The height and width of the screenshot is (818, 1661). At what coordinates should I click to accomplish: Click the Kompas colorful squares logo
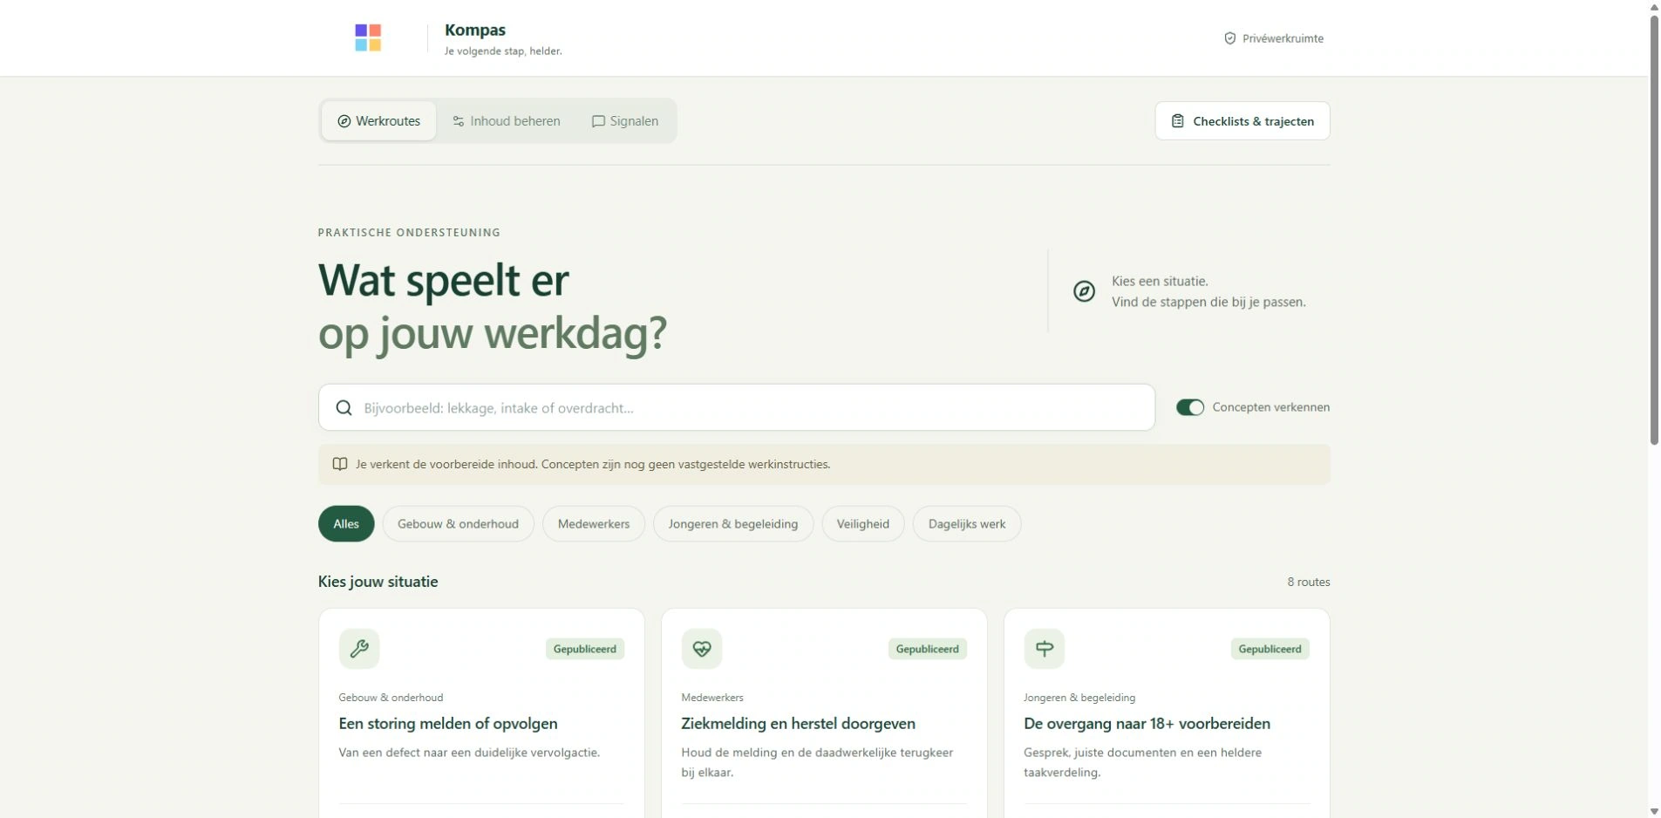367,37
